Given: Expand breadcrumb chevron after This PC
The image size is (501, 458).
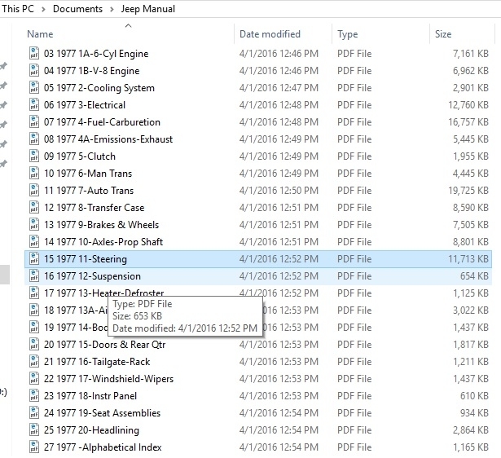Looking at the screenshot, I should click(x=43, y=9).
